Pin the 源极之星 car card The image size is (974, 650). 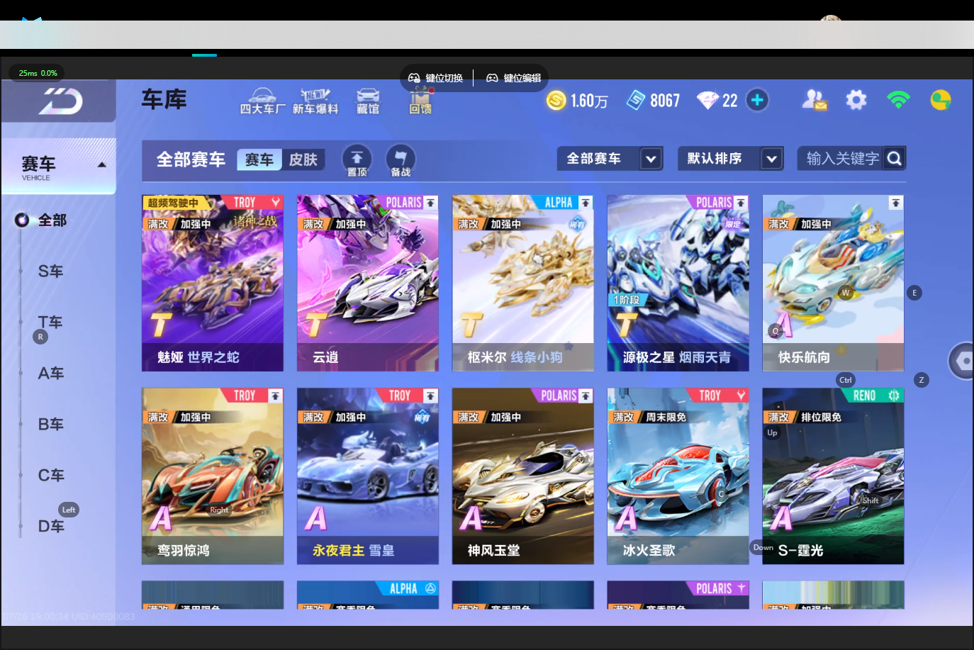741,203
